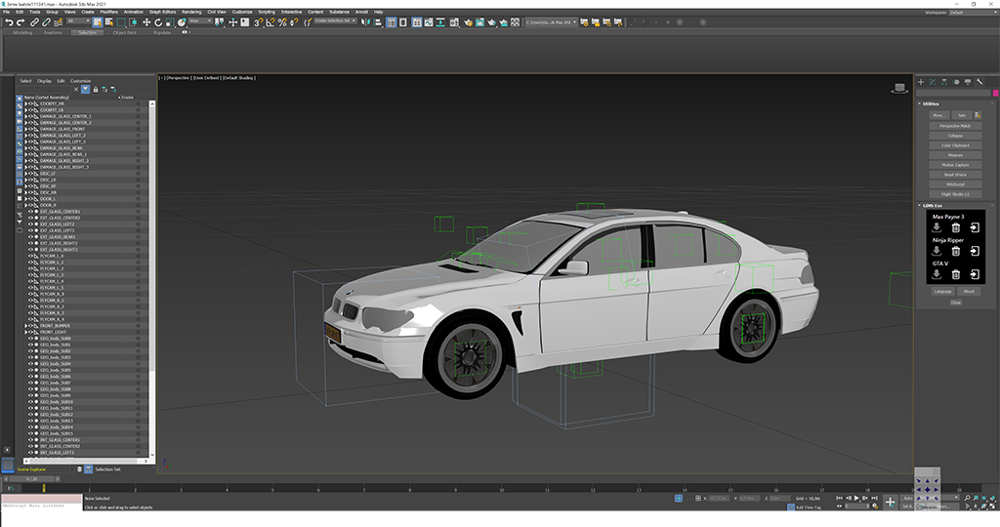This screenshot has width=1000, height=527.
Task: Expand the DISC_LF tree node
Action: tap(26, 174)
